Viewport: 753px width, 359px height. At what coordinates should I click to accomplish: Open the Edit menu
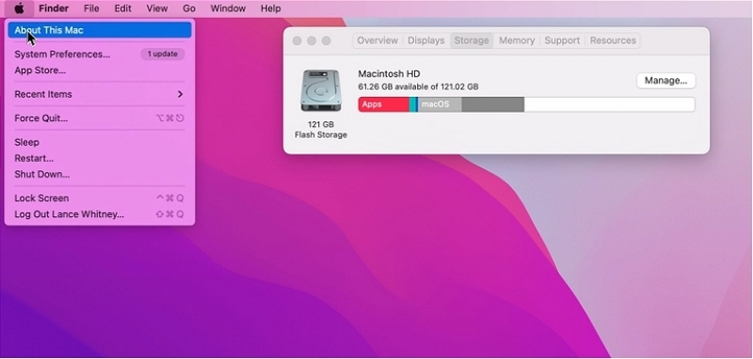(x=123, y=8)
